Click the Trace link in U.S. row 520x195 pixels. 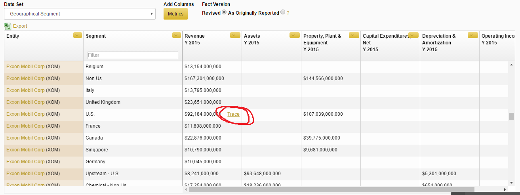point(233,114)
